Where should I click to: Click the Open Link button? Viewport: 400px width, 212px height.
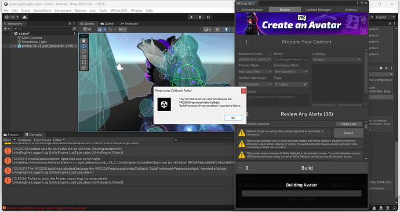[x=349, y=124]
